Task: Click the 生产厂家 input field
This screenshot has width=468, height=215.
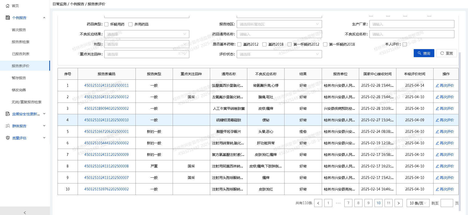Action: pyautogui.click(x=411, y=24)
